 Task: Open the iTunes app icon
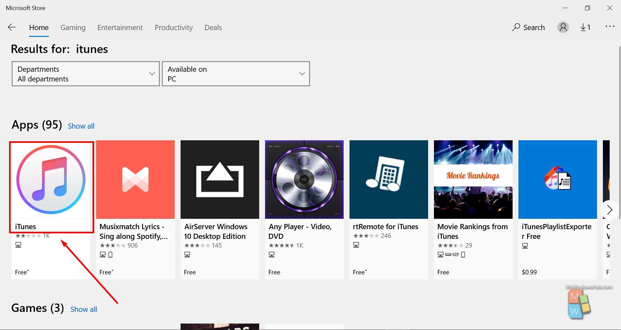point(51,180)
